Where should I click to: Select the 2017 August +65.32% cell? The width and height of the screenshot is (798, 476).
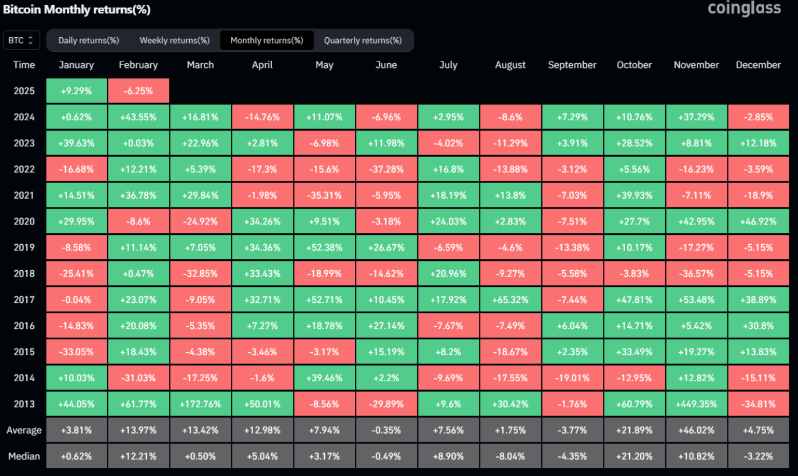510,299
